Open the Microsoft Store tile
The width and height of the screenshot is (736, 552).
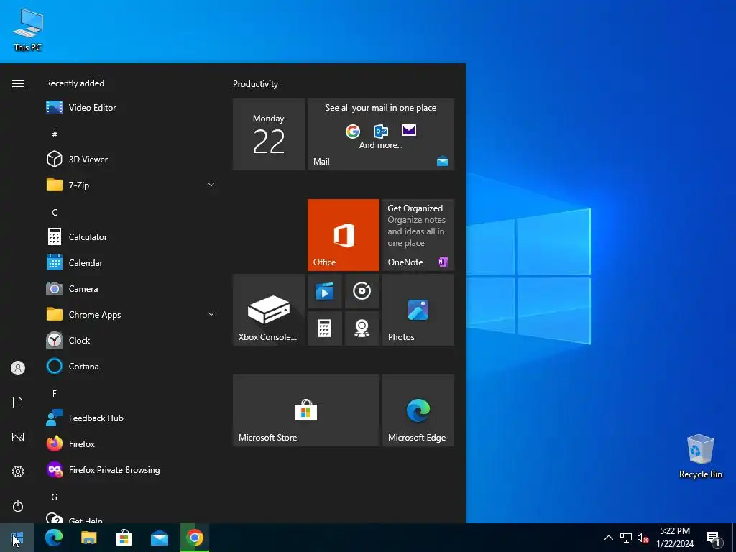pos(306,410)
